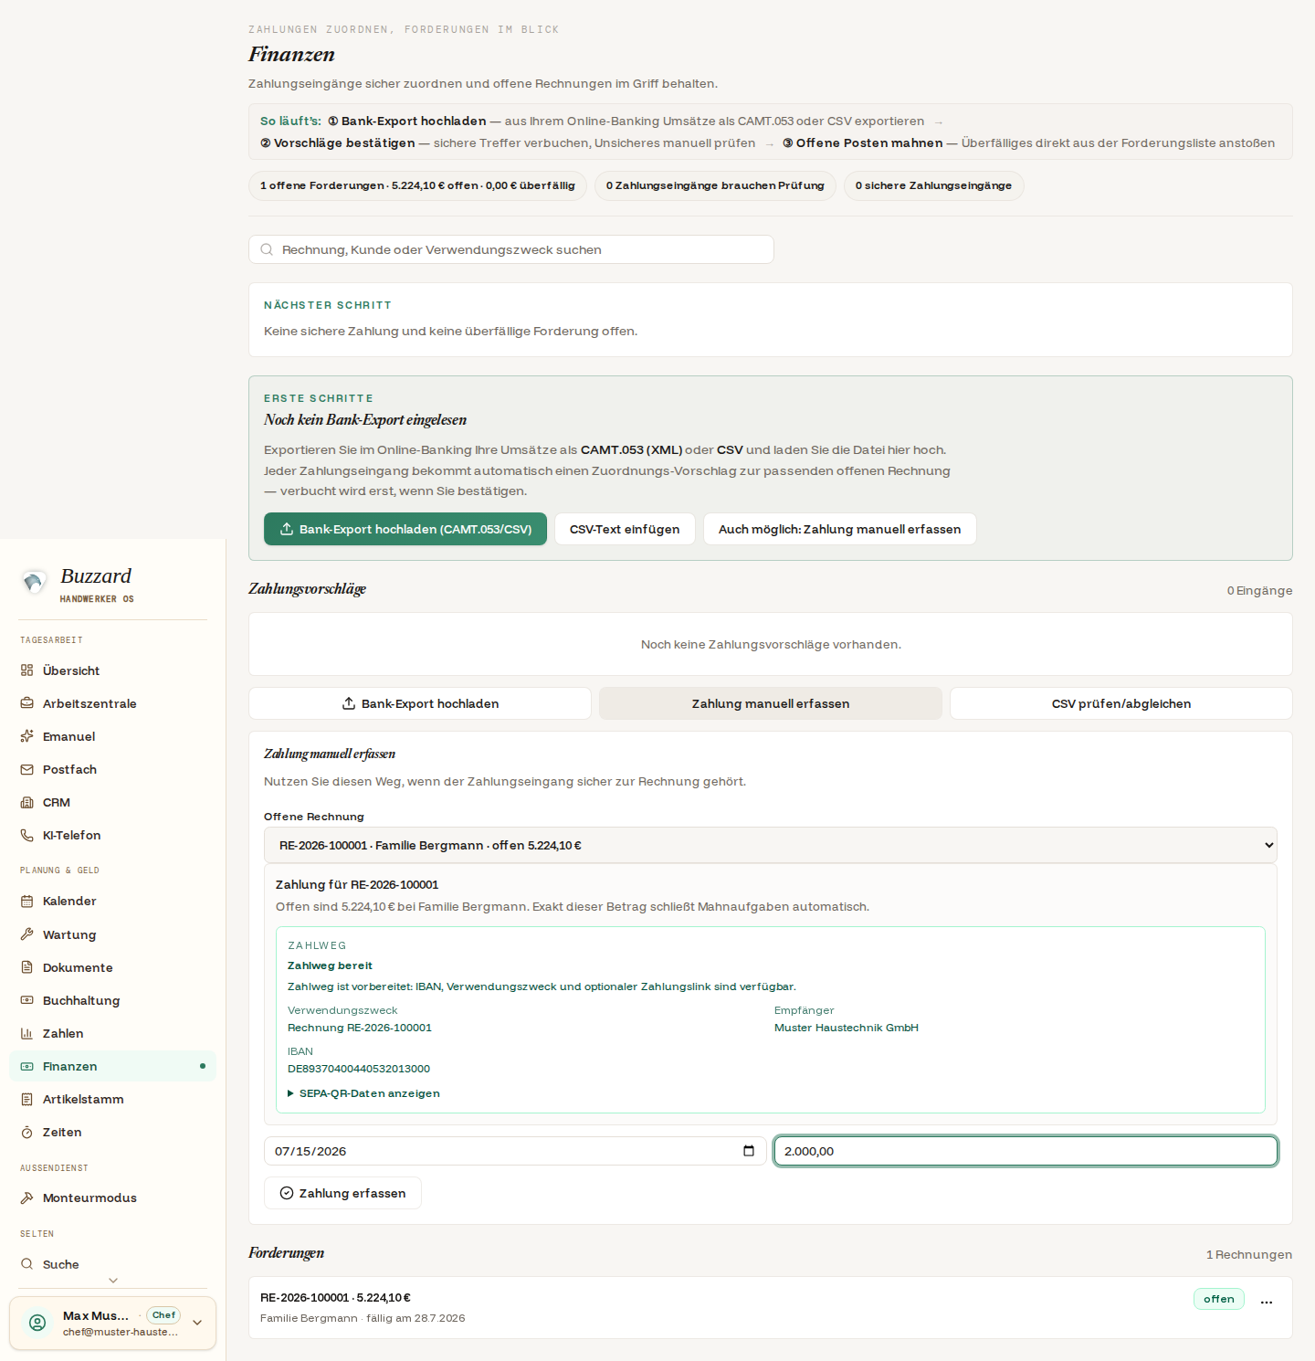Click the Dokumente file icon
Viewport: 1315px width, 1361px height.
click(x=26, y=967)
